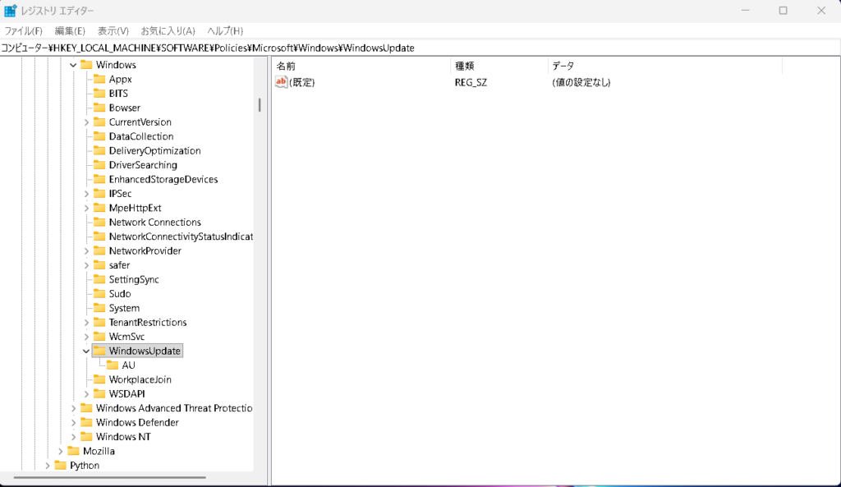Click the tree pane horizontal scrollbar
Screen dimensions: 841x487
111,476
